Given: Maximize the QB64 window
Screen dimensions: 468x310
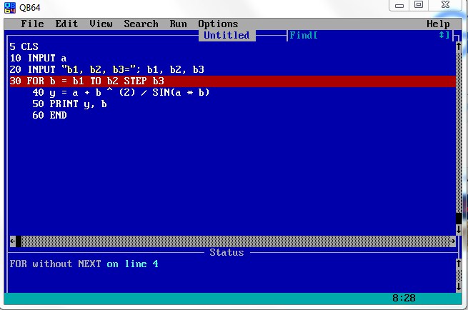Looking at the screenshot, I should click(x=419, y=5).
